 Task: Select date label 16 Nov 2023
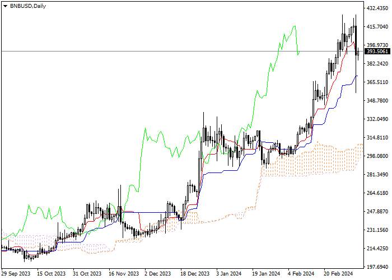tap(124, 274)
